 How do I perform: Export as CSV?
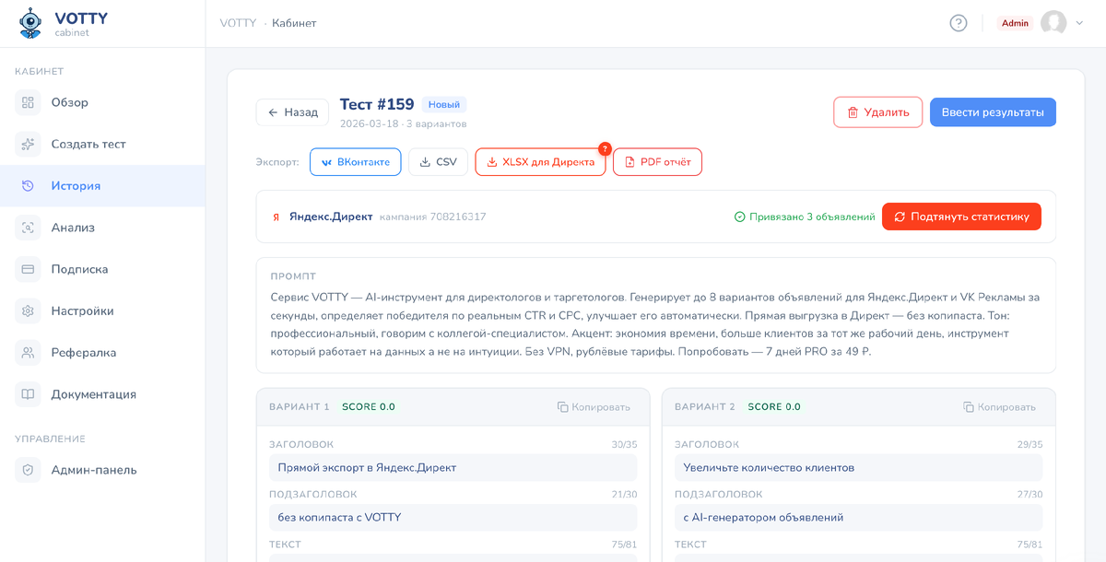pyautogui.click(x=438, y=162)
